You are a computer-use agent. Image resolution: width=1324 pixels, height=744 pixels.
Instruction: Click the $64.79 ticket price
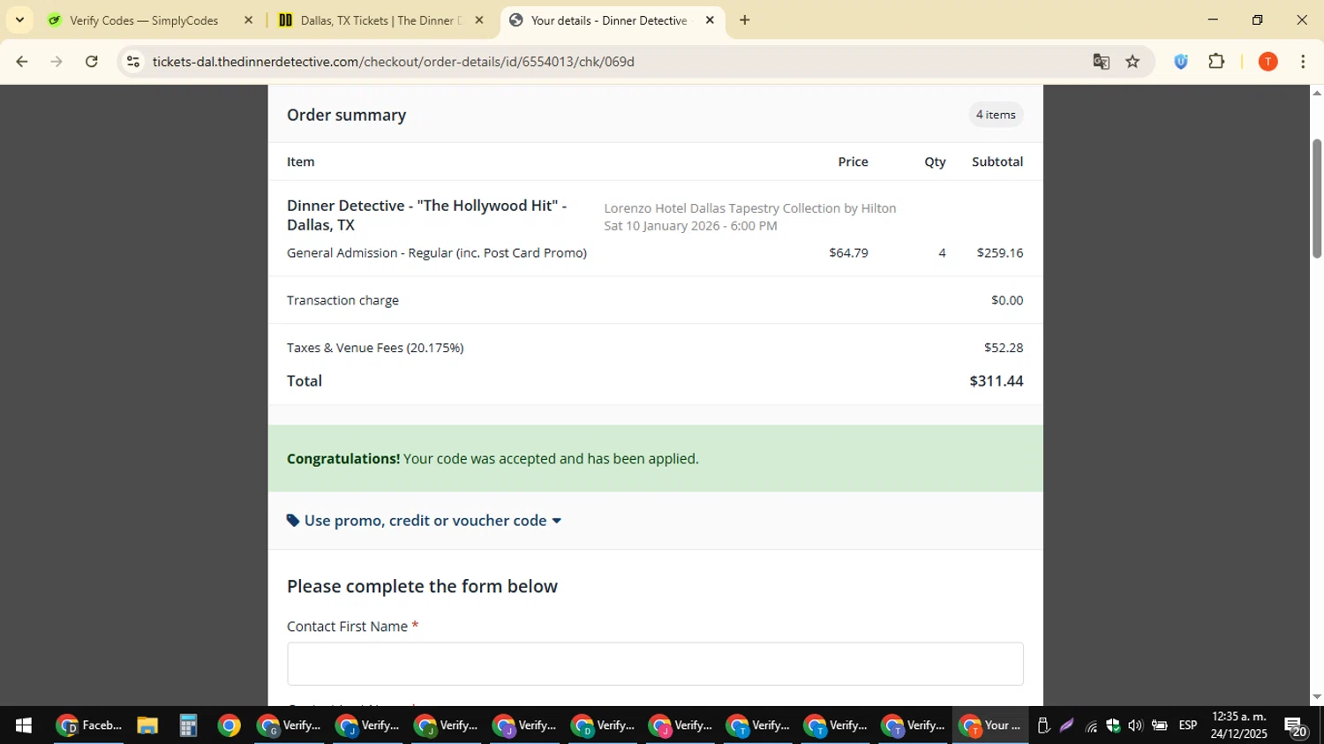tap(848, 253)
